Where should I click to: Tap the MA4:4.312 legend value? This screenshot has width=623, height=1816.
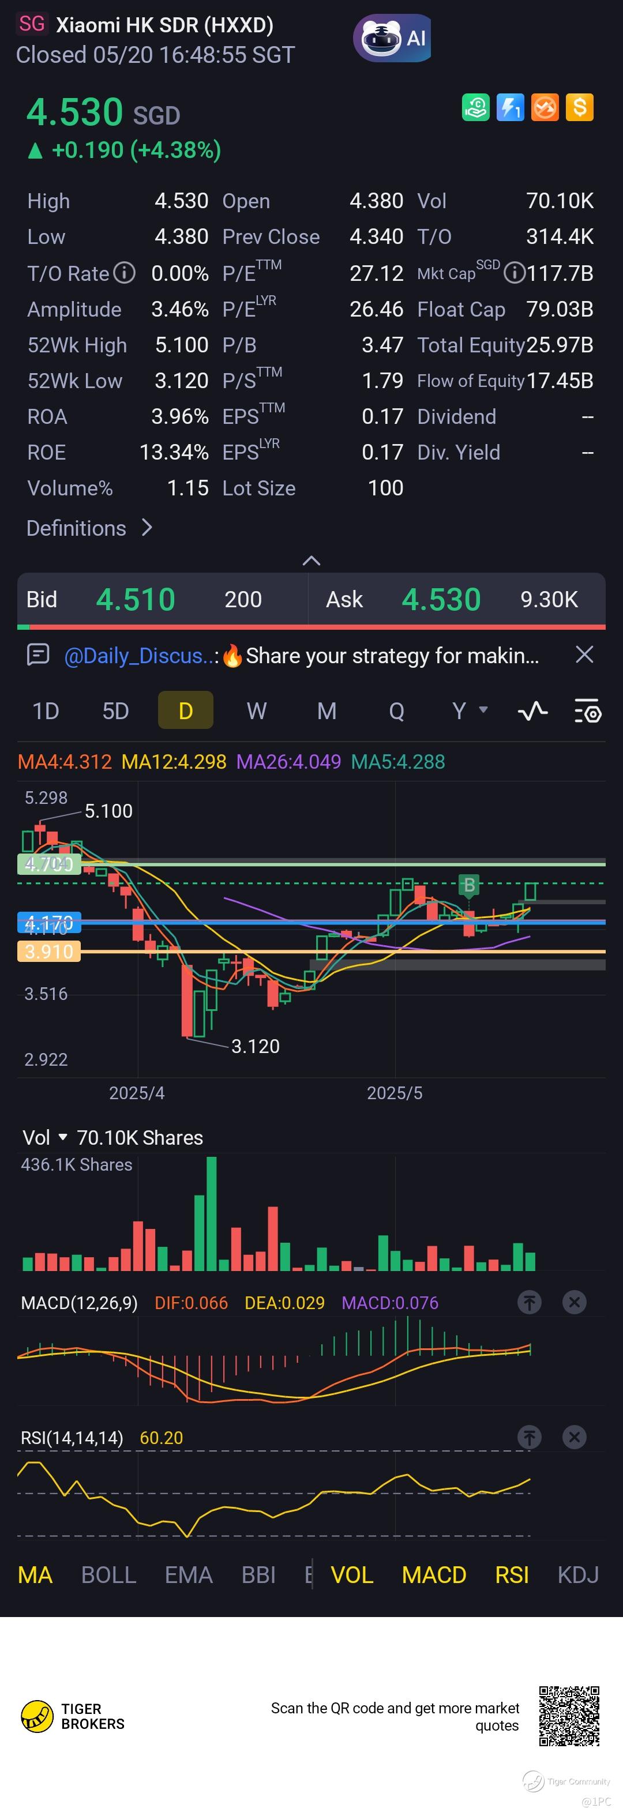point(64,761)
